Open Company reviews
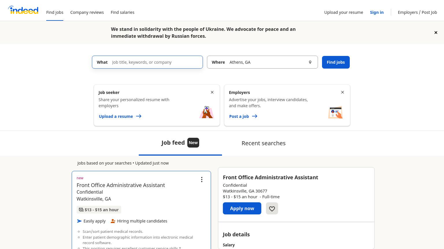The height and width of the screenshot is (249, 444). coord(87,12)
